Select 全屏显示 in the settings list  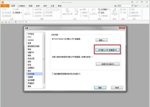pyautogui.click(x=31, y=68)
